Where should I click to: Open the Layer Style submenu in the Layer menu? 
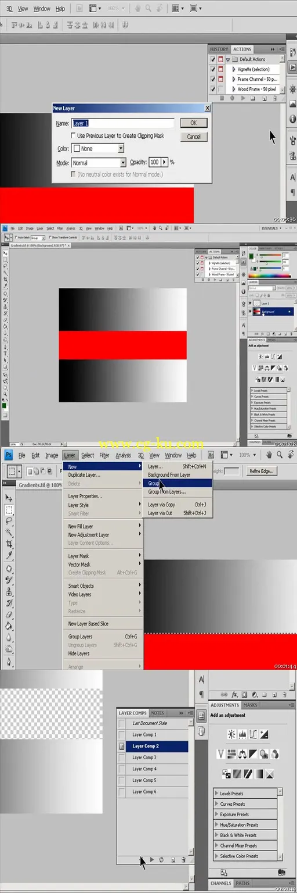coord(103,505)
